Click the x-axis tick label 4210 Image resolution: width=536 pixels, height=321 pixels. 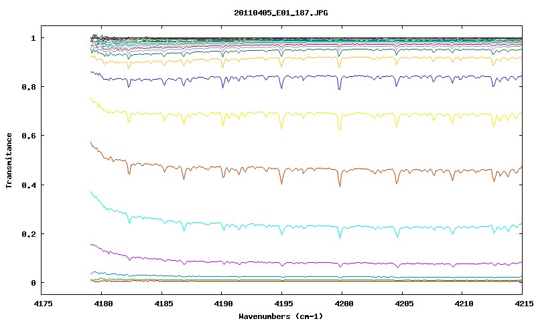(x=463, y=303)
